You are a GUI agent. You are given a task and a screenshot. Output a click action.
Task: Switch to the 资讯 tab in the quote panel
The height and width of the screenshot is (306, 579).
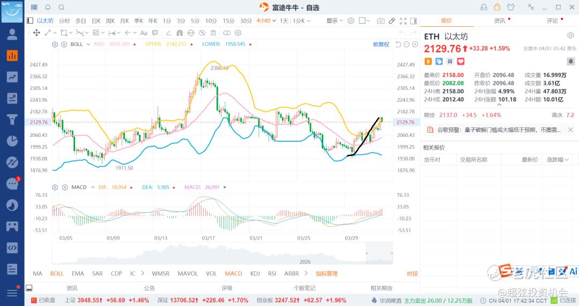499,20
